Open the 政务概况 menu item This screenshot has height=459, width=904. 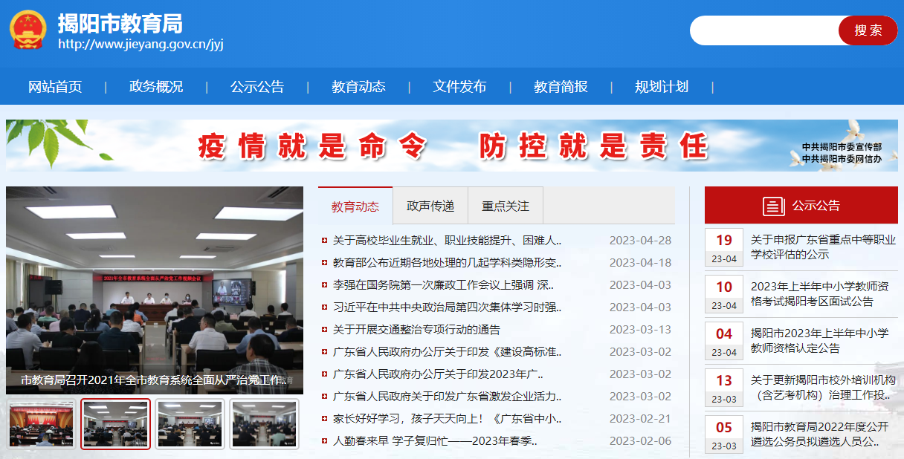pyautogui.click(x=156, y=87)
